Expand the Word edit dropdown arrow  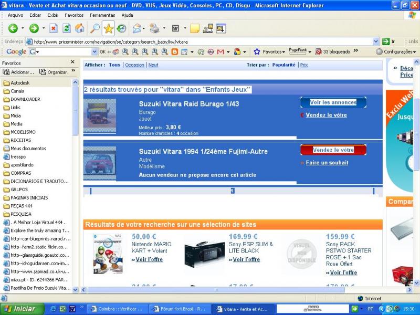pos(185,28)
